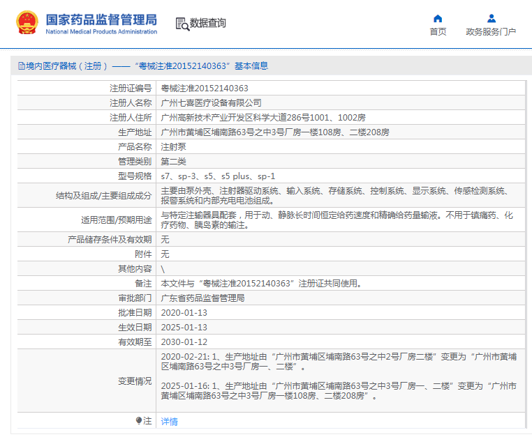The height and width of the screenshot is (437, 532).
Task: Click the 批准日期 row label
Action: [135, 313]
